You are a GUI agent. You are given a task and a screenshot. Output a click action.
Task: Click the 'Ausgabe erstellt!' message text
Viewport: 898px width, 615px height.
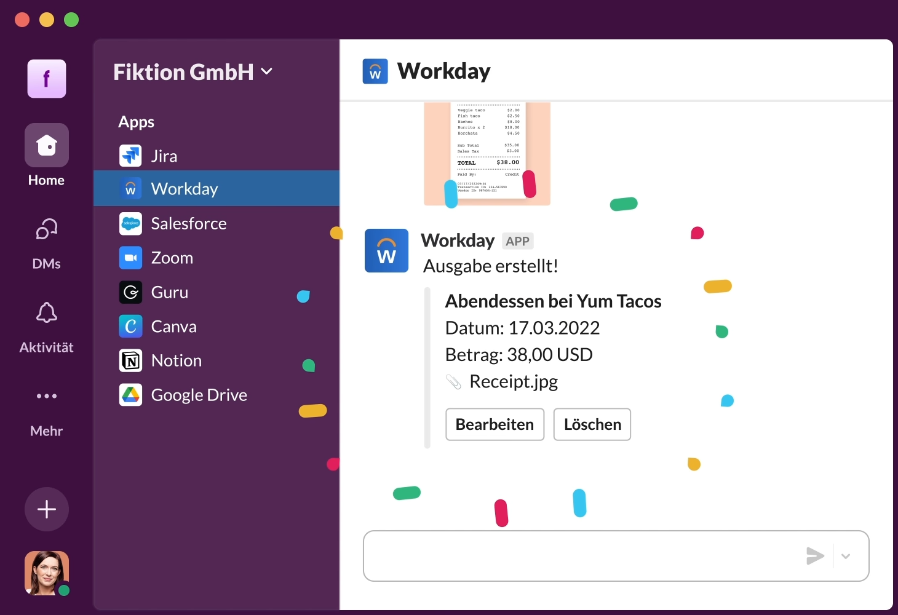(491, 266)
